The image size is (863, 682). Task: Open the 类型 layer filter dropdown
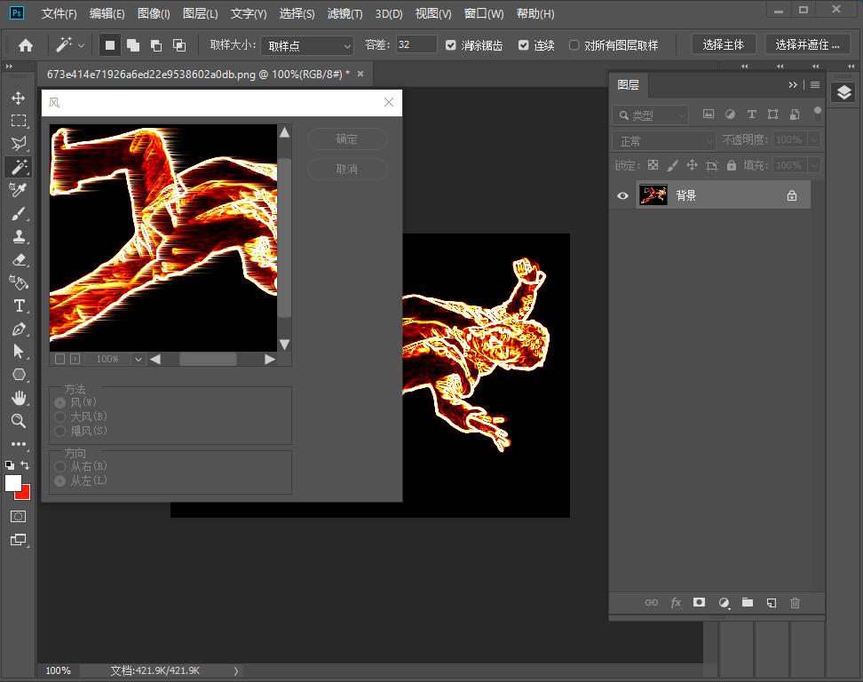[651, 115]
